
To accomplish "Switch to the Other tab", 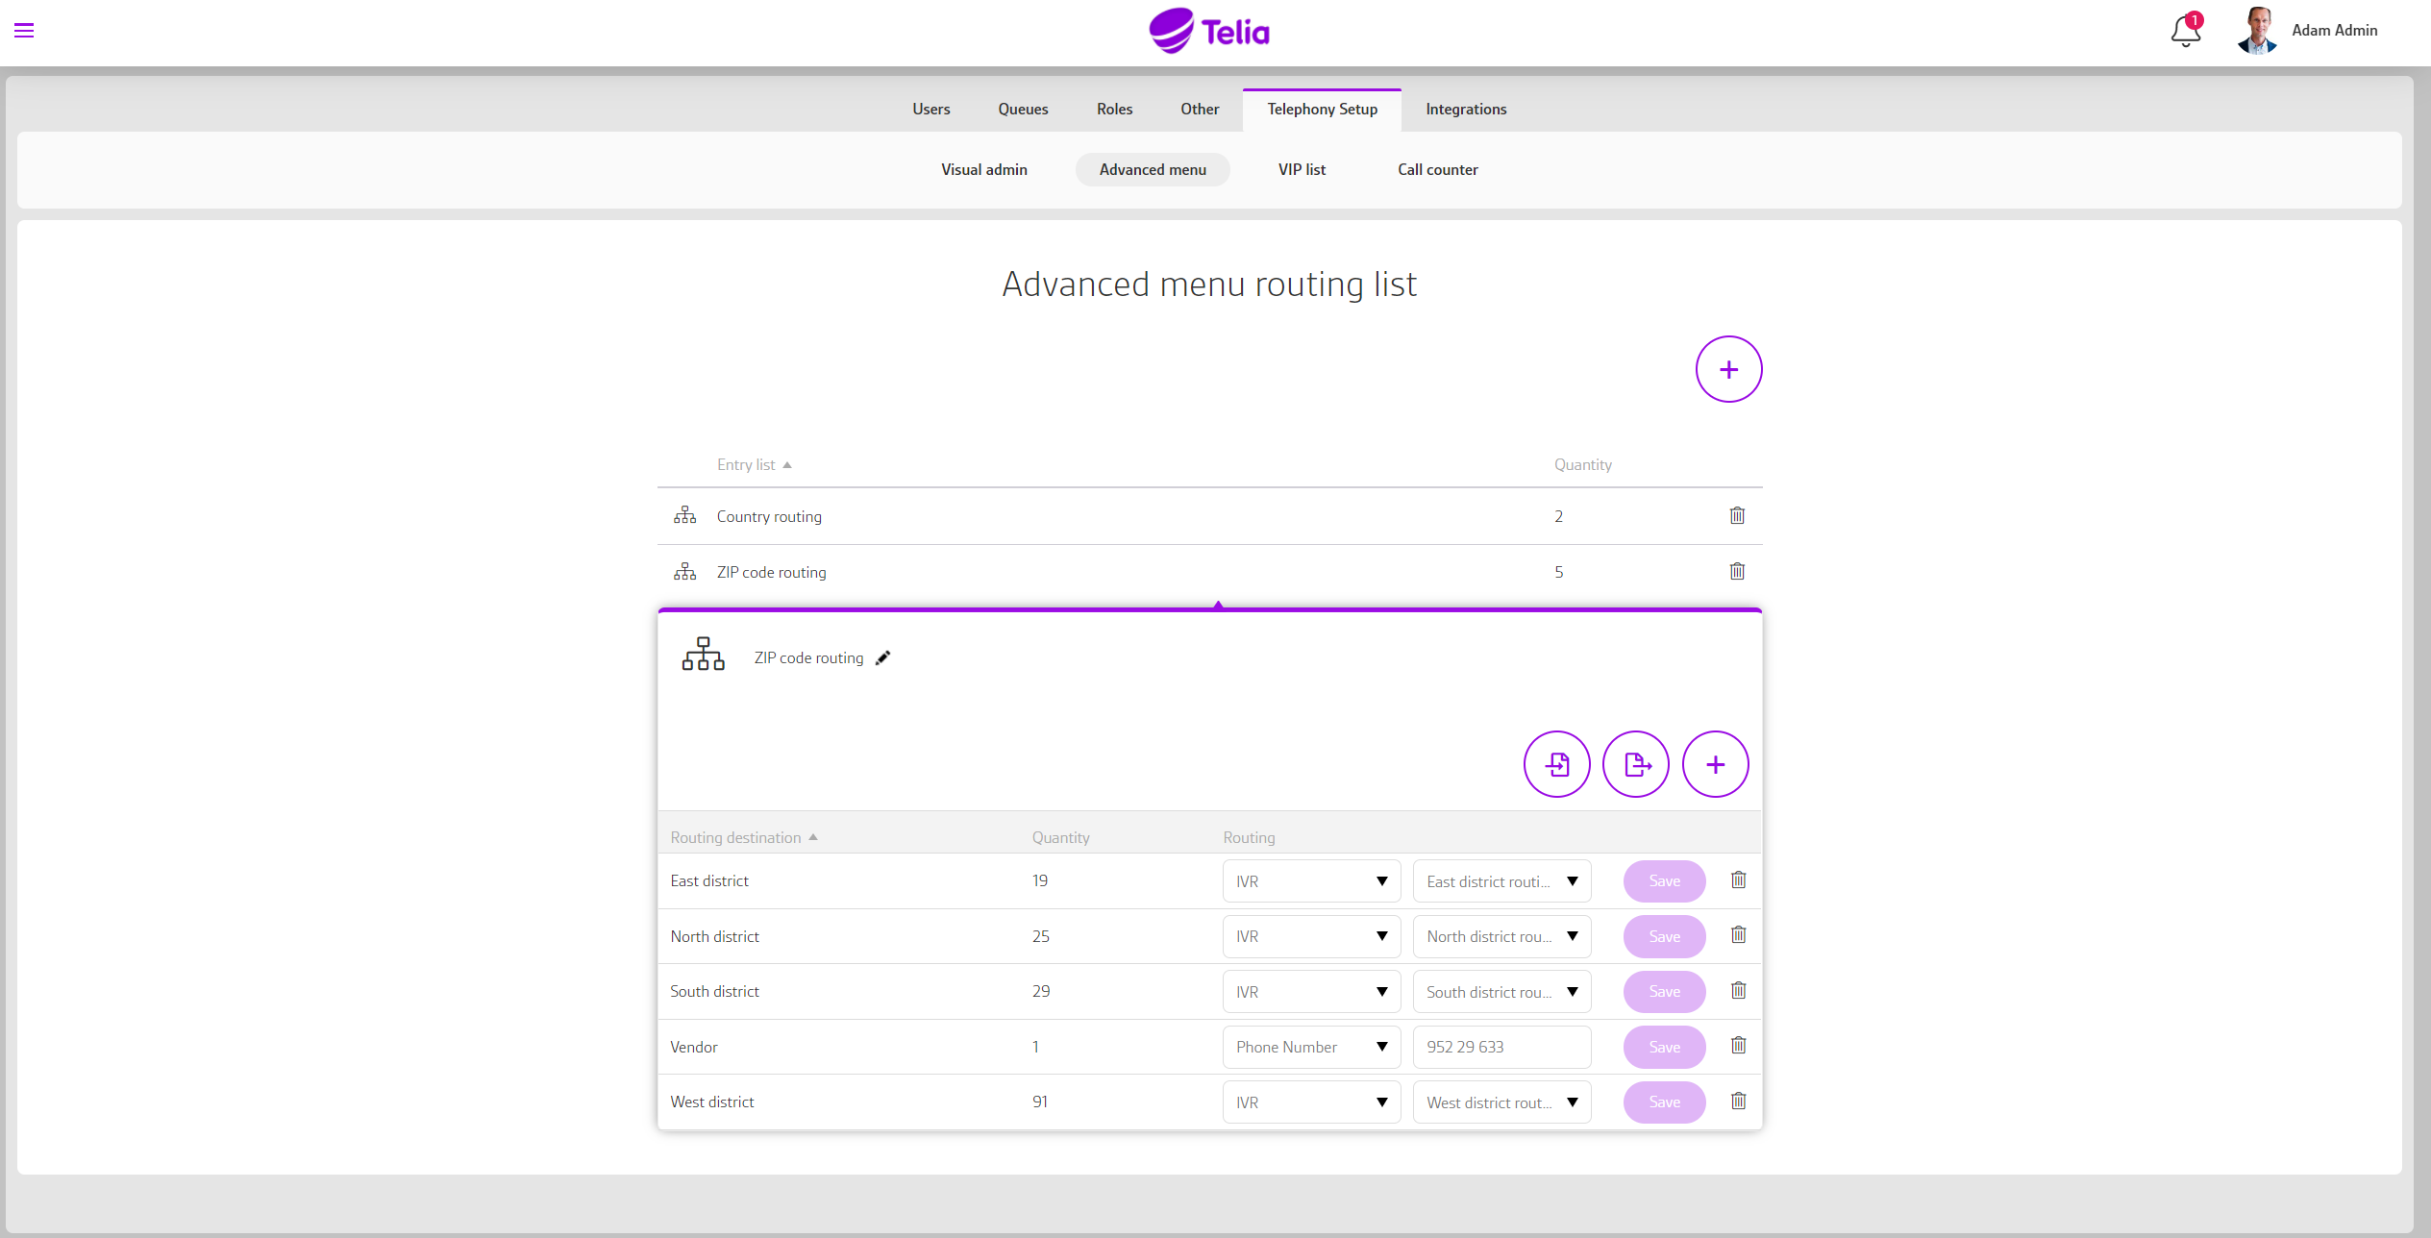I will [1200, 110].
